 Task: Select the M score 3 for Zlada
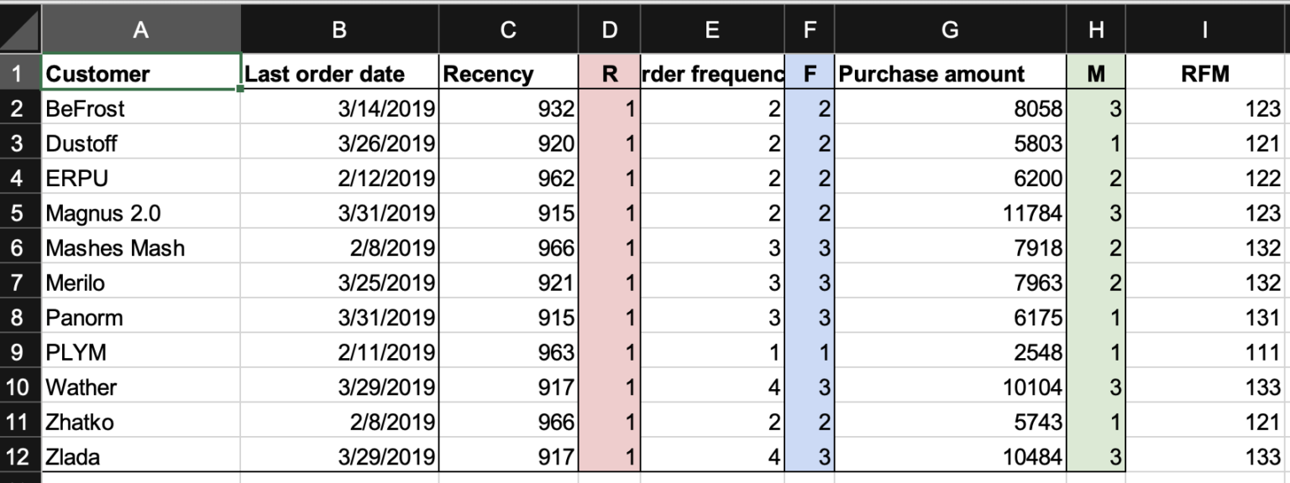point(1095,456)
